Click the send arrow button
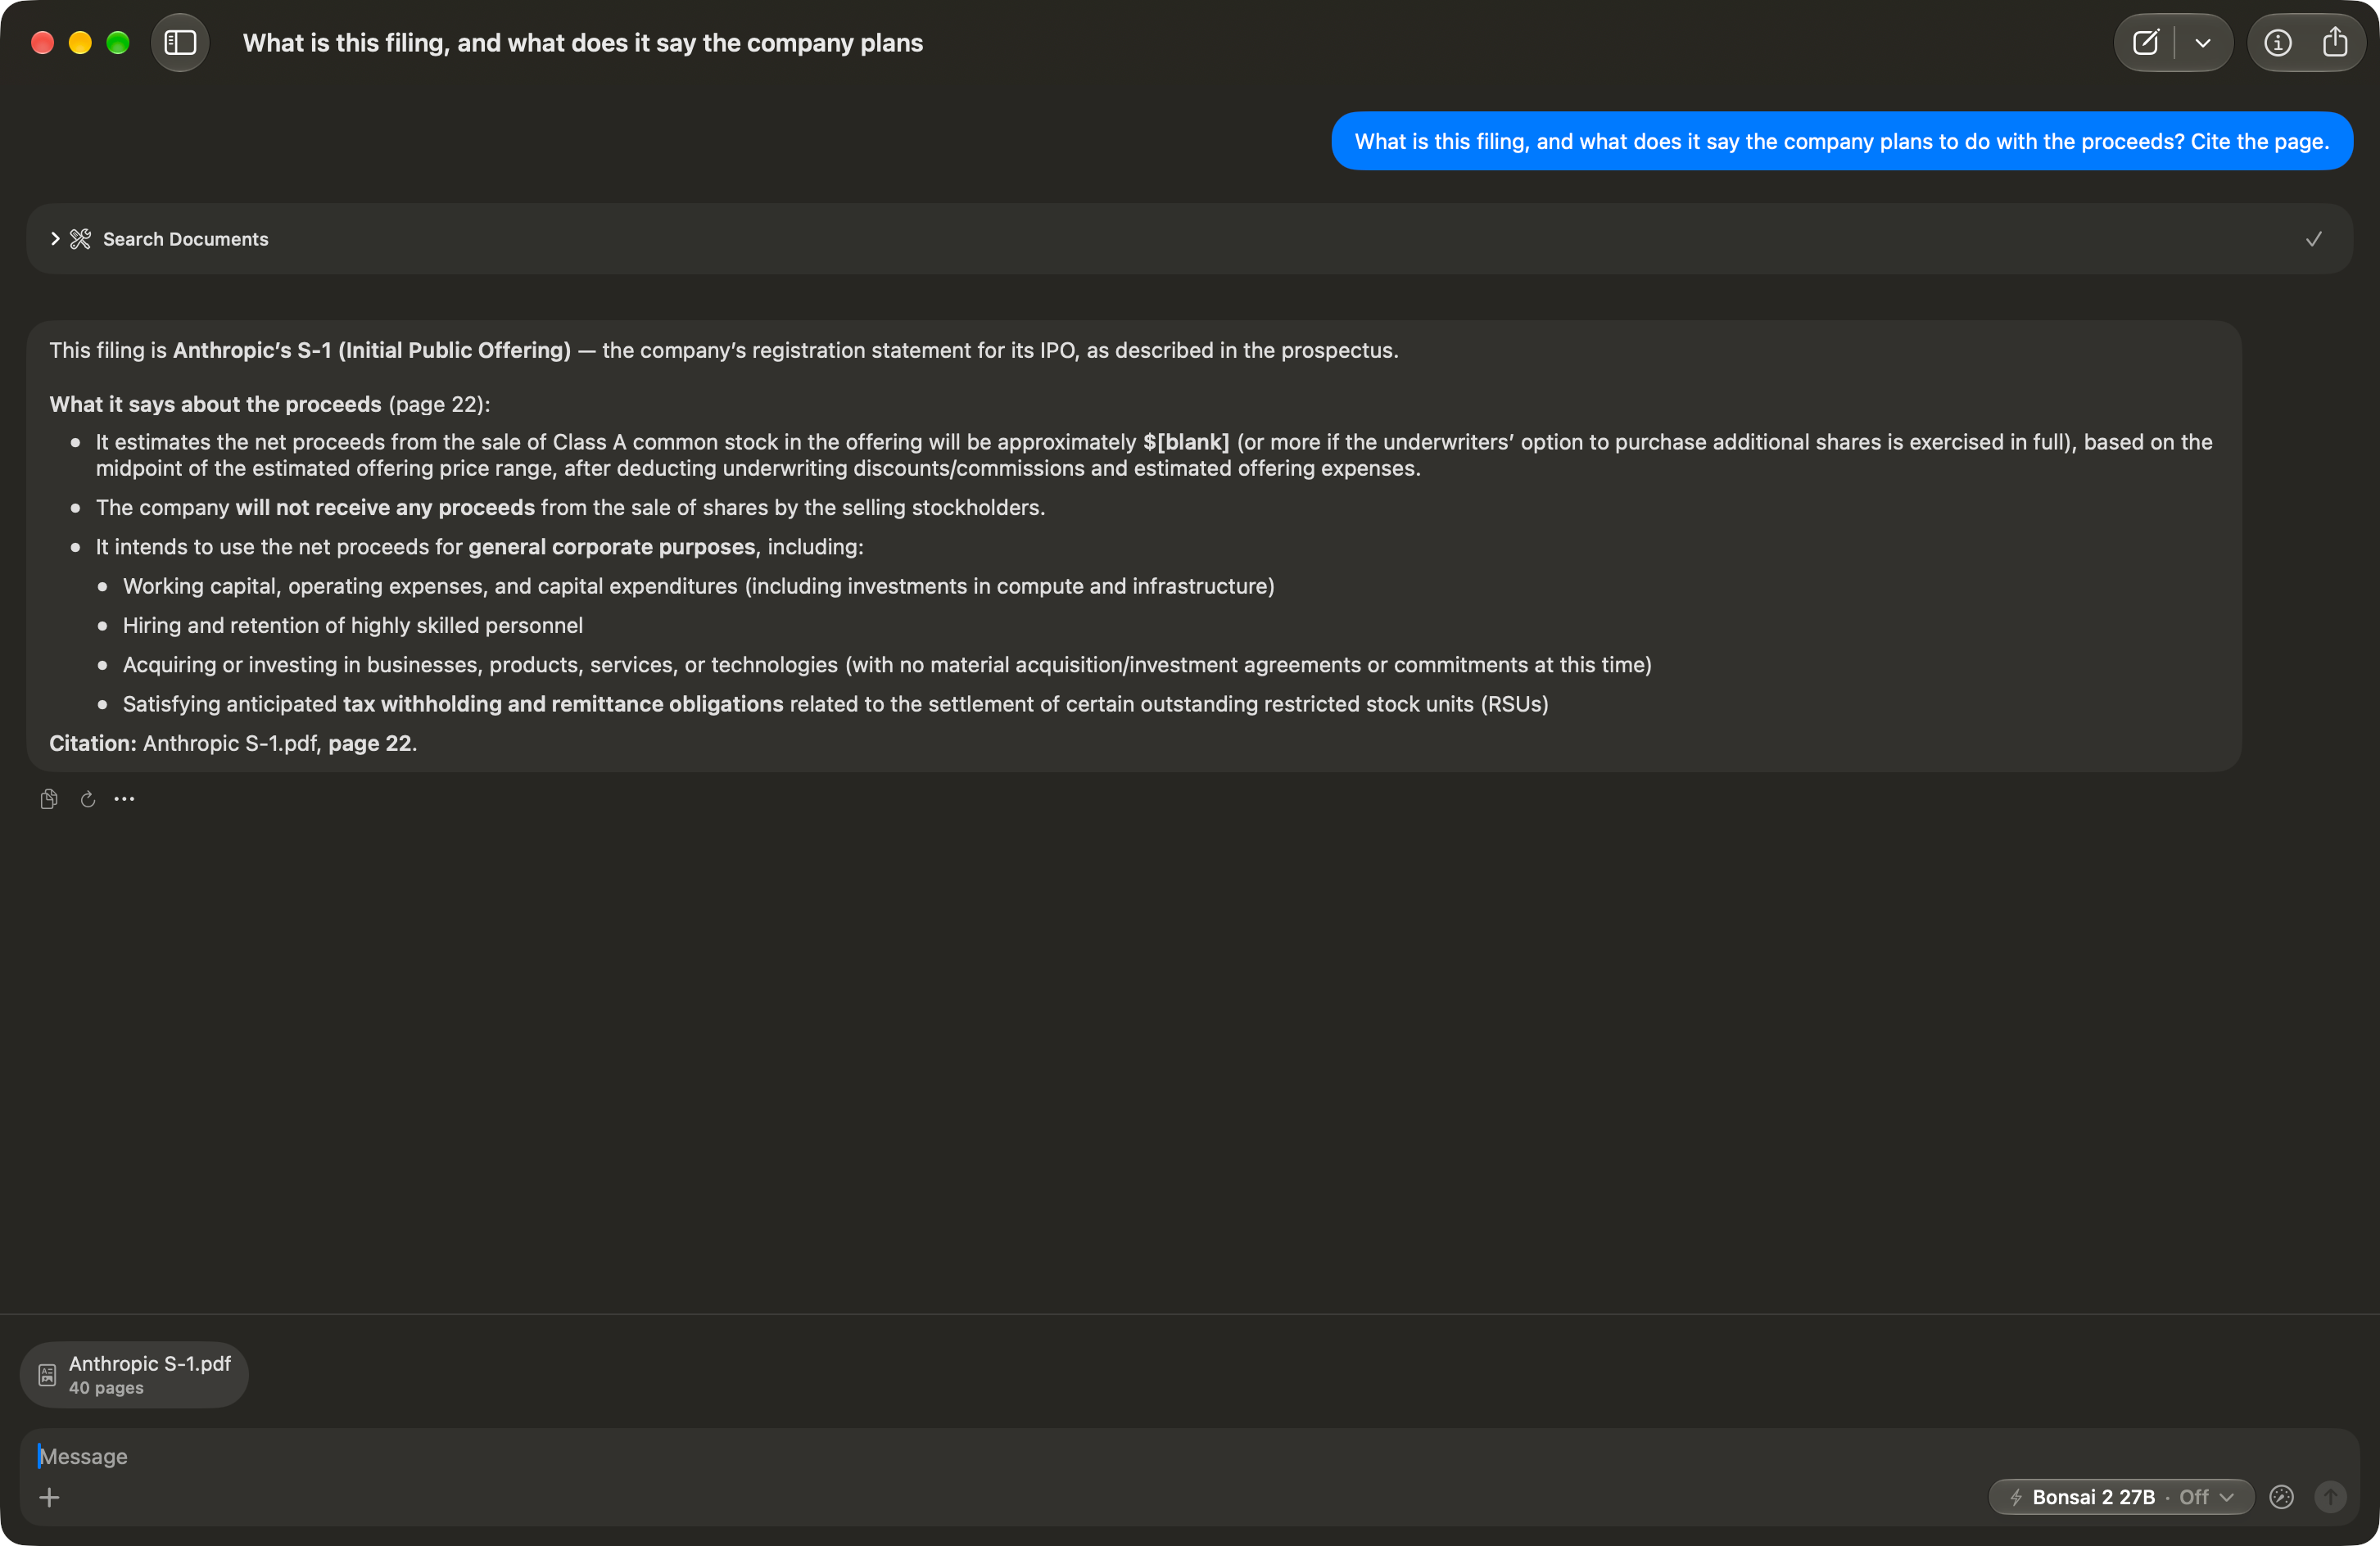 coord(2330,1497)
